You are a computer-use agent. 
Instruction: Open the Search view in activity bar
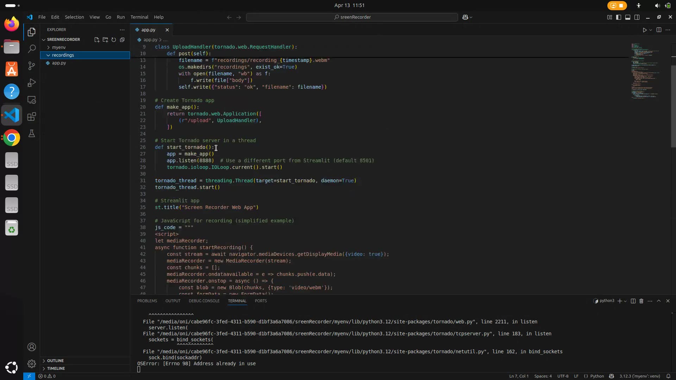[32, 49]
